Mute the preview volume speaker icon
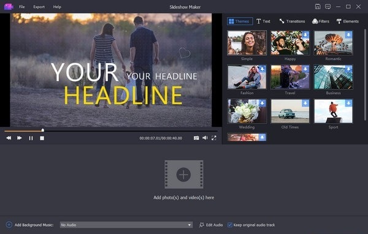The image size is (368, 234). (x=205, y=138)
